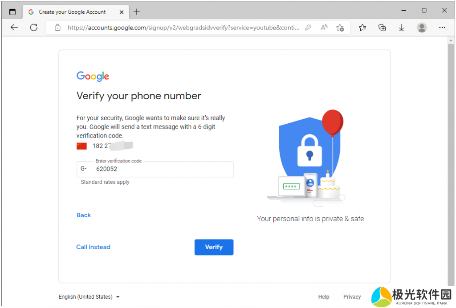Open the Favorites list icon

pyautogui.click(x=362, y=28)
